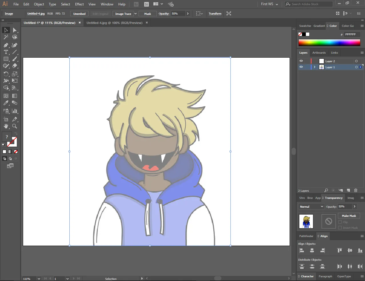Image resolution: width=365 pixels, height=281 pixels.
Task: Open the arrange documents dropdown
Action: (158, 4)
